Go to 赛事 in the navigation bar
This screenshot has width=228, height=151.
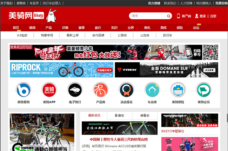click(x=81, y=28)
